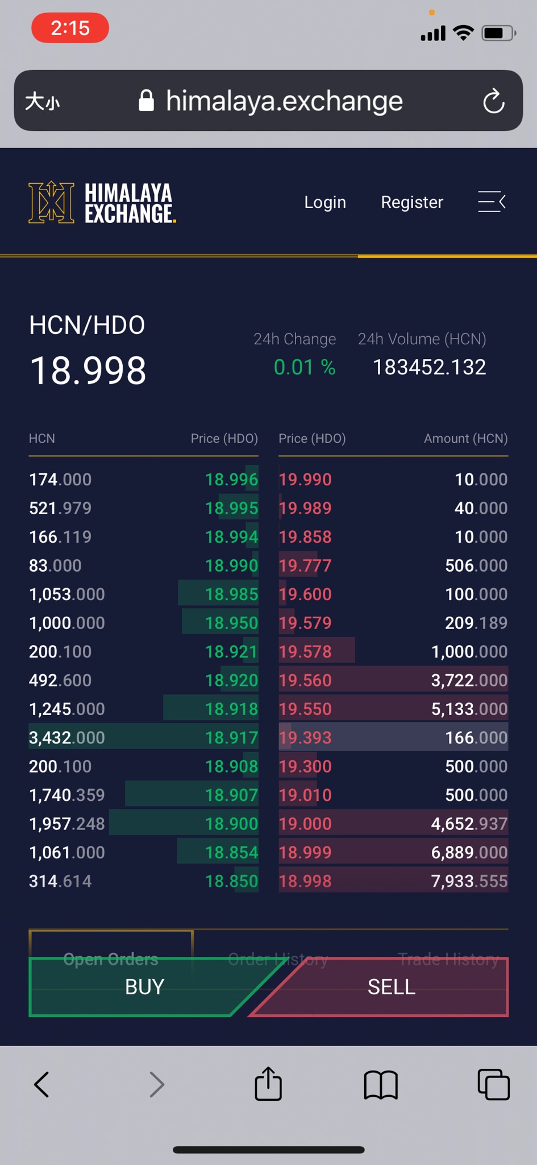This screenshot has height=1165, width=537.
Task: Select ask price 19.578
Action: (305, 651)
